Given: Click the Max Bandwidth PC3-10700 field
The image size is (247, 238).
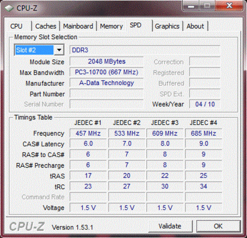Looking at the screenshot, I should point(106,72).
